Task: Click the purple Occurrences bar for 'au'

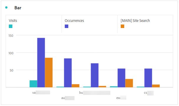Action: pos(68,73)
